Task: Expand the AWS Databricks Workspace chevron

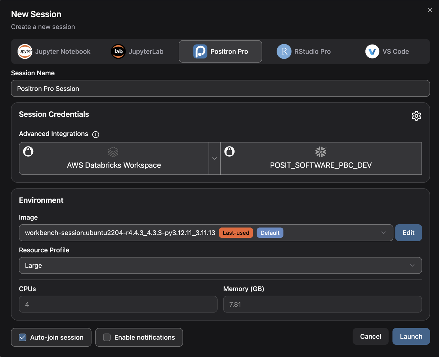Action: point(214,158)
